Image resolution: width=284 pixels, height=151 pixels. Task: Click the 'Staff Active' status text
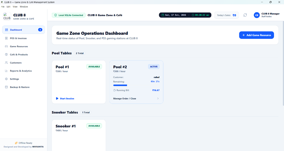tap(267, 16)
